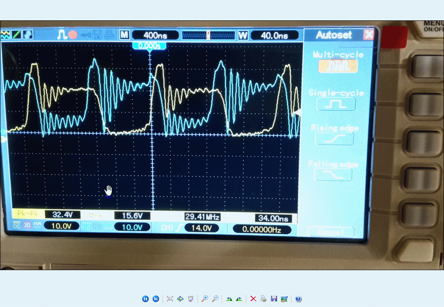Save a copy with the floppy disk icon
The height and width of the screenshot is (307, 444).
click(274, 299)
